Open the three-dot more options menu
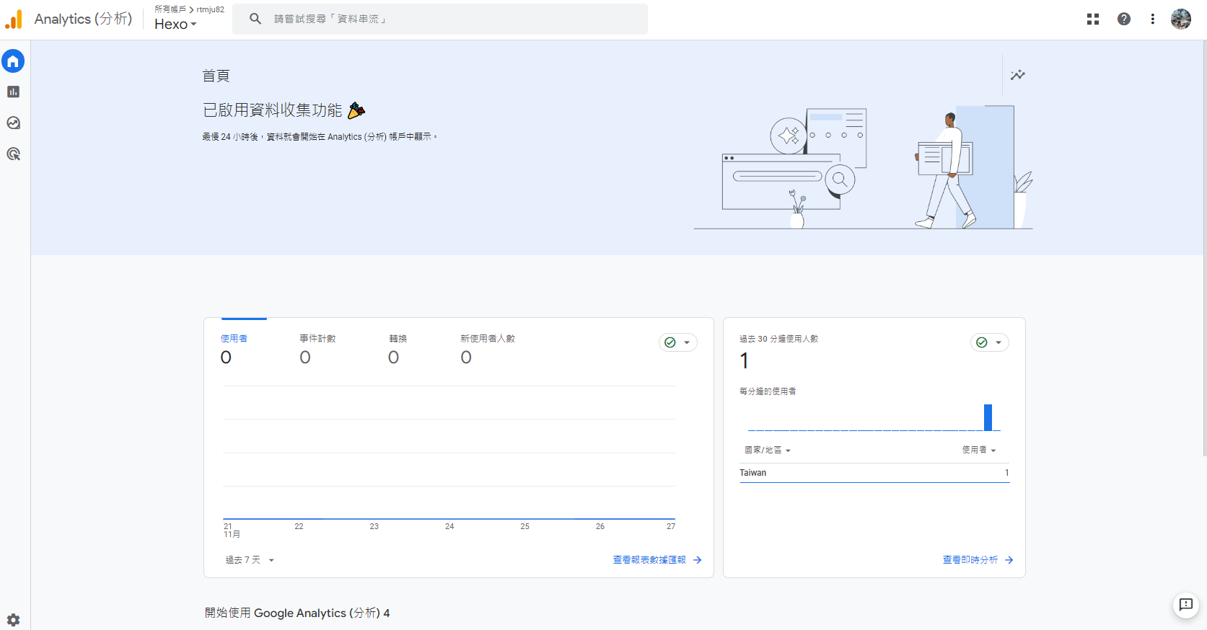Screen dimensions: 1207x630 click(1152, 19)
